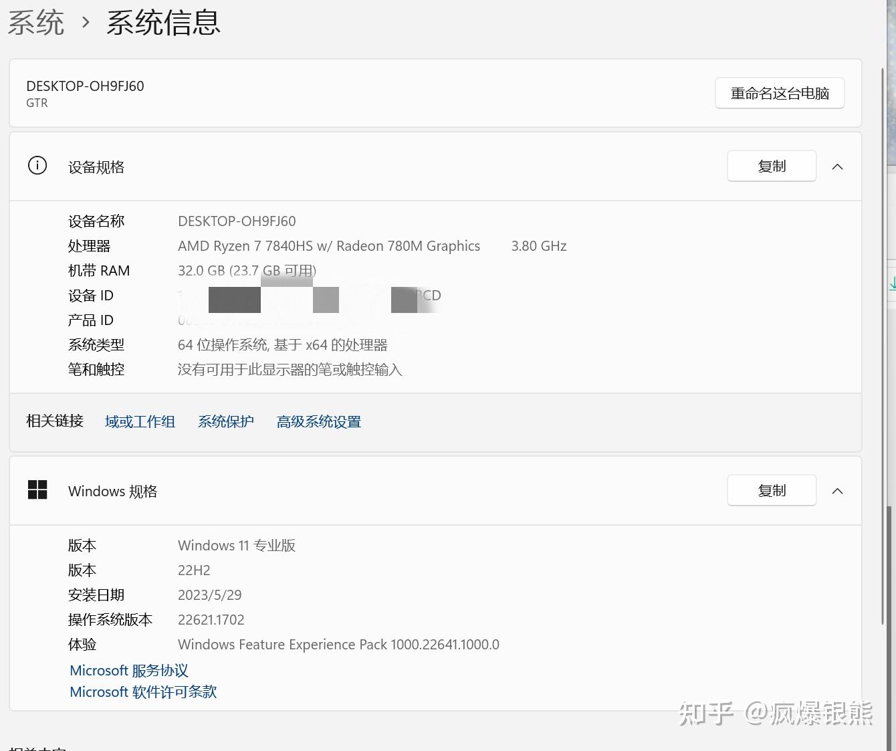Open 高级系统设置

(x=319, y=421)
